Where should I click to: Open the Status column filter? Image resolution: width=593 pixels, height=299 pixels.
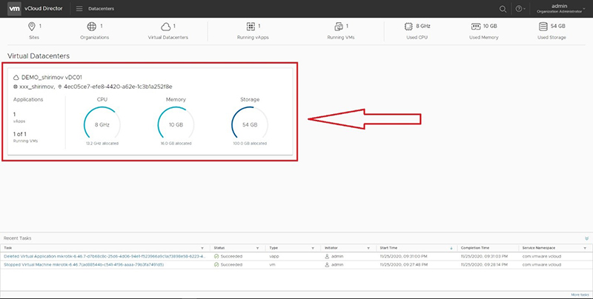coord(257,248)
